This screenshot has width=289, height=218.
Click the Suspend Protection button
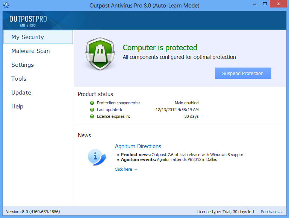[x=243, y=73]
